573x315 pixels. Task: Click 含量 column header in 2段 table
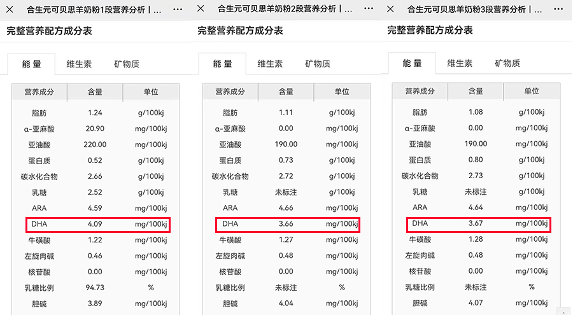click(286, 92)
